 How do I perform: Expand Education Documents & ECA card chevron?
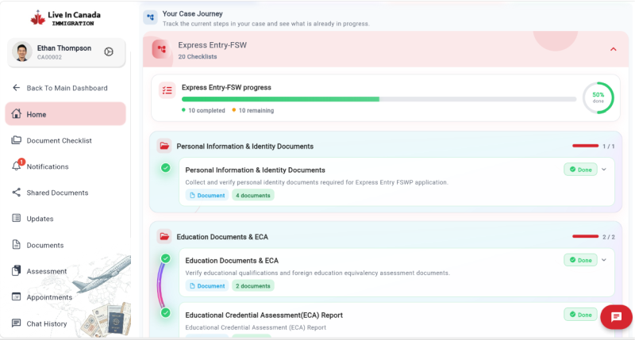tap(604, 260)
